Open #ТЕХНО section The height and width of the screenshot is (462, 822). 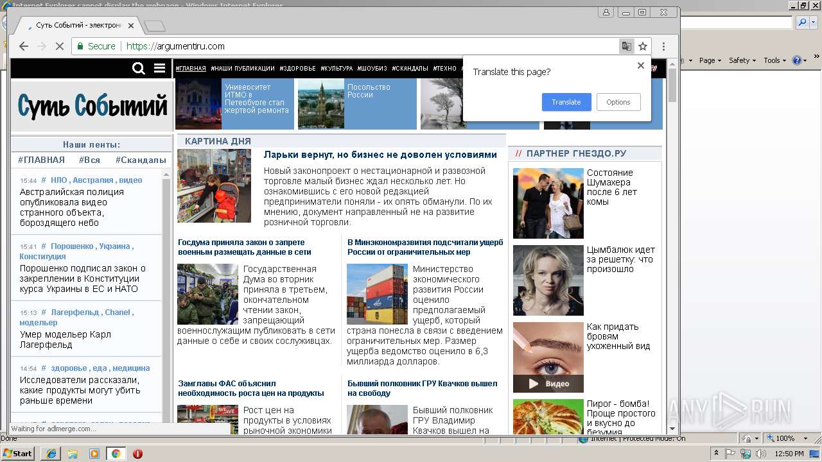click(x=445, y=68)
